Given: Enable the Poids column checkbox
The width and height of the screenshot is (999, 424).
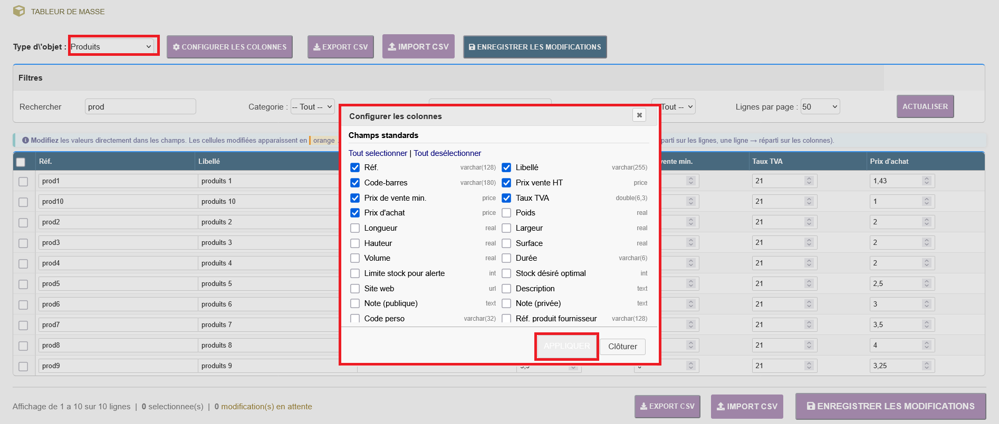Looking at the screenshot, I should point(506,213).
